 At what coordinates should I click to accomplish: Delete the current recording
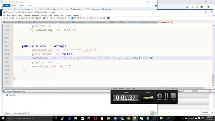tap(159, 97)
